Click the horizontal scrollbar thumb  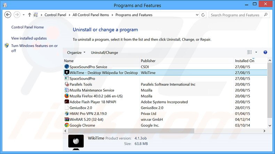point(131,131)
